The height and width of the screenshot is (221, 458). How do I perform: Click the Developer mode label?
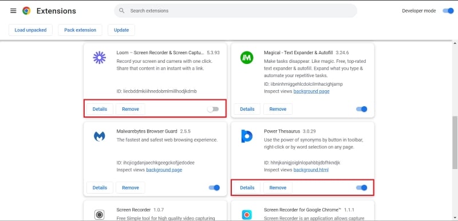[419, 11]
